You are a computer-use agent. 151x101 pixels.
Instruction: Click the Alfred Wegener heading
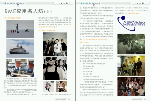(x=12, y=18)
